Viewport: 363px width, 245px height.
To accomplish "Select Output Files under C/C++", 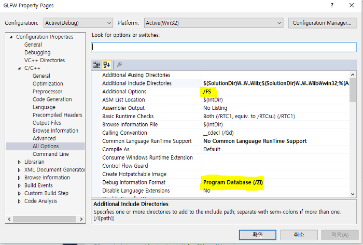I will (47, 123).
